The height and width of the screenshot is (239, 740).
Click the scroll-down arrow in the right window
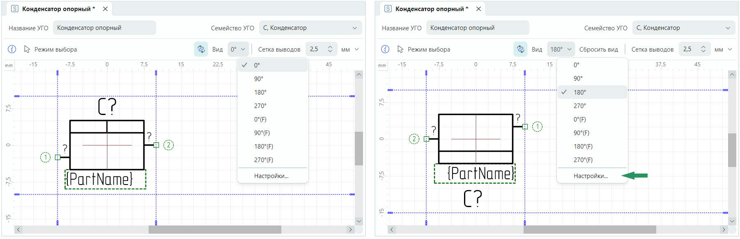(732, 221)
